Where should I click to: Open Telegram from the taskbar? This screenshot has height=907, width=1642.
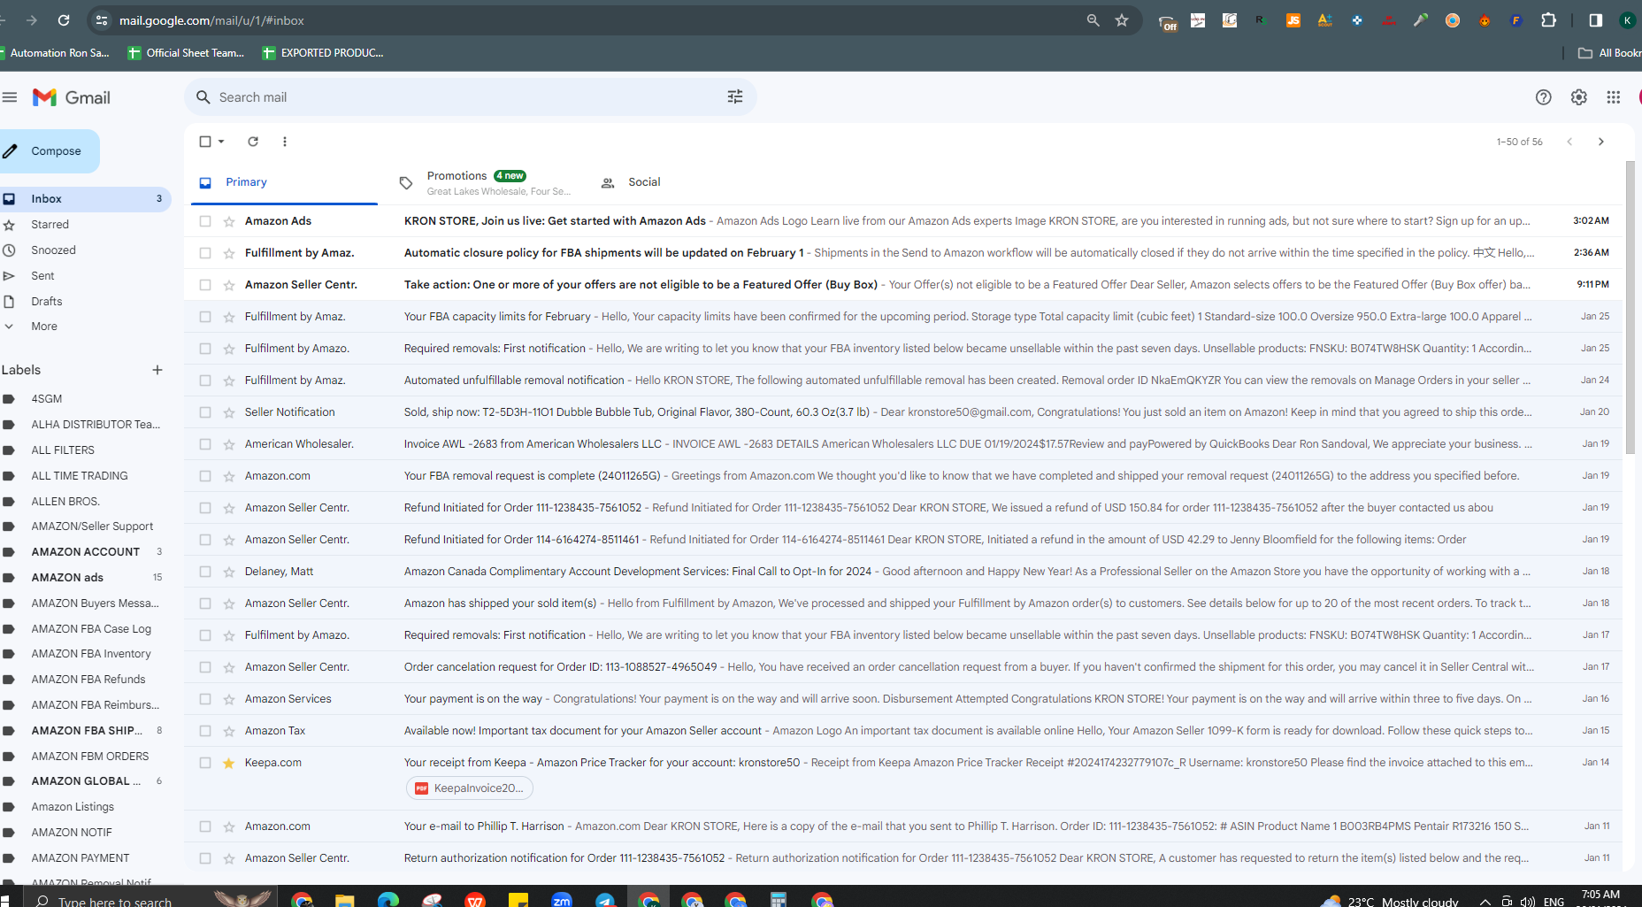pos(605,900)
